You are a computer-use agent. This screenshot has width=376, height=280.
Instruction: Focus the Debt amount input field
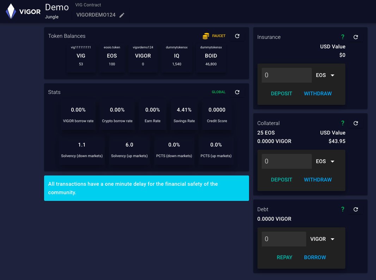284,239
